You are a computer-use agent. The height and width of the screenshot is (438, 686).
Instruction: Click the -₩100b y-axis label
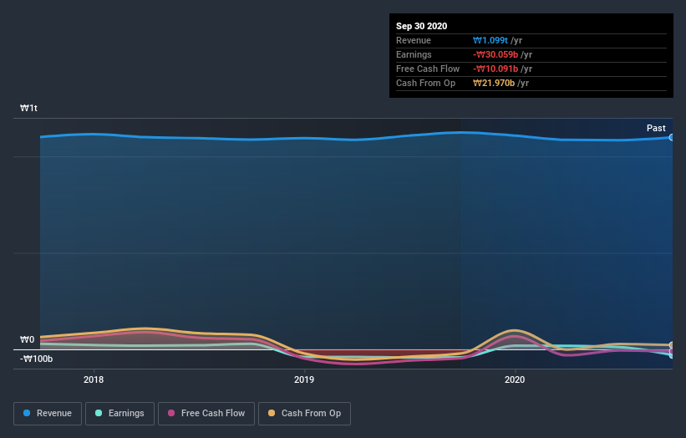(x=36, y=359)
